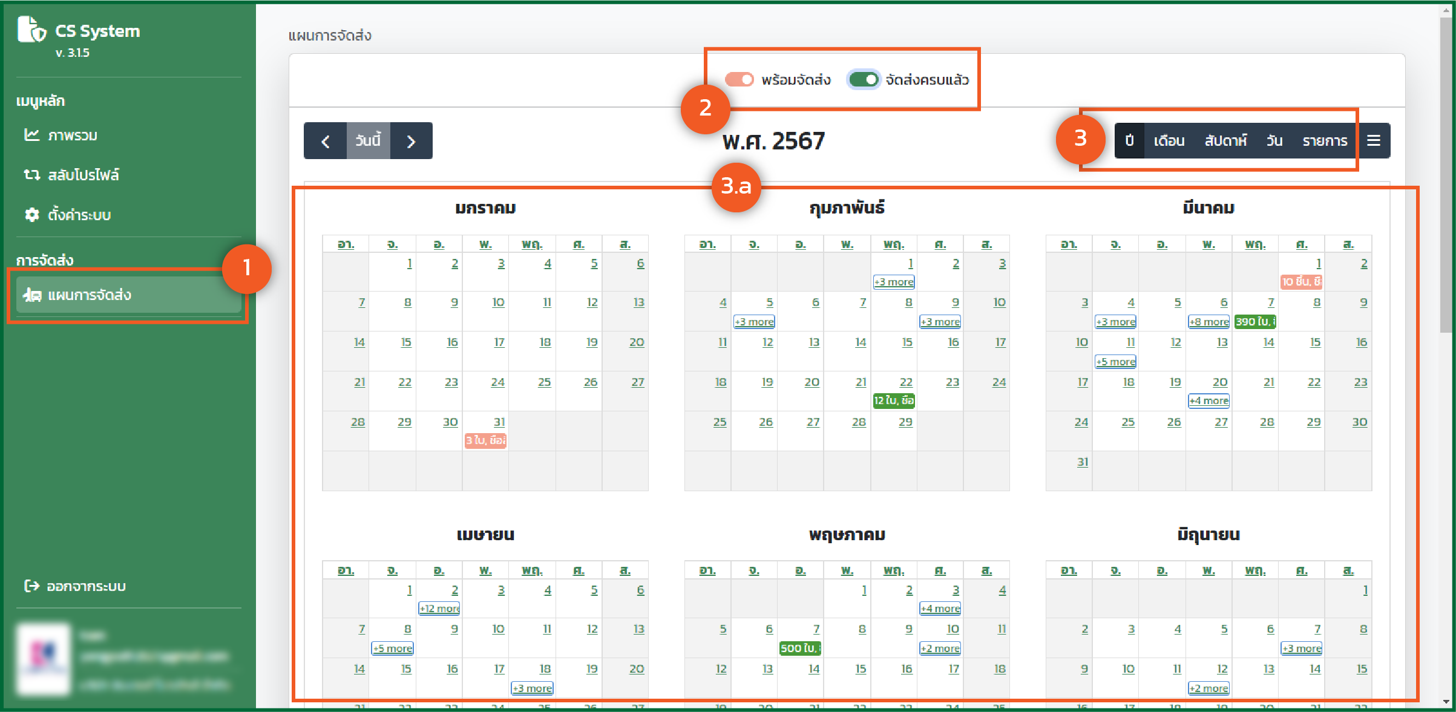Toggle the พร้อมจัดส่ง switch
The width and height of the screenshot is (1456, 712).
click(x=739, y=79)
